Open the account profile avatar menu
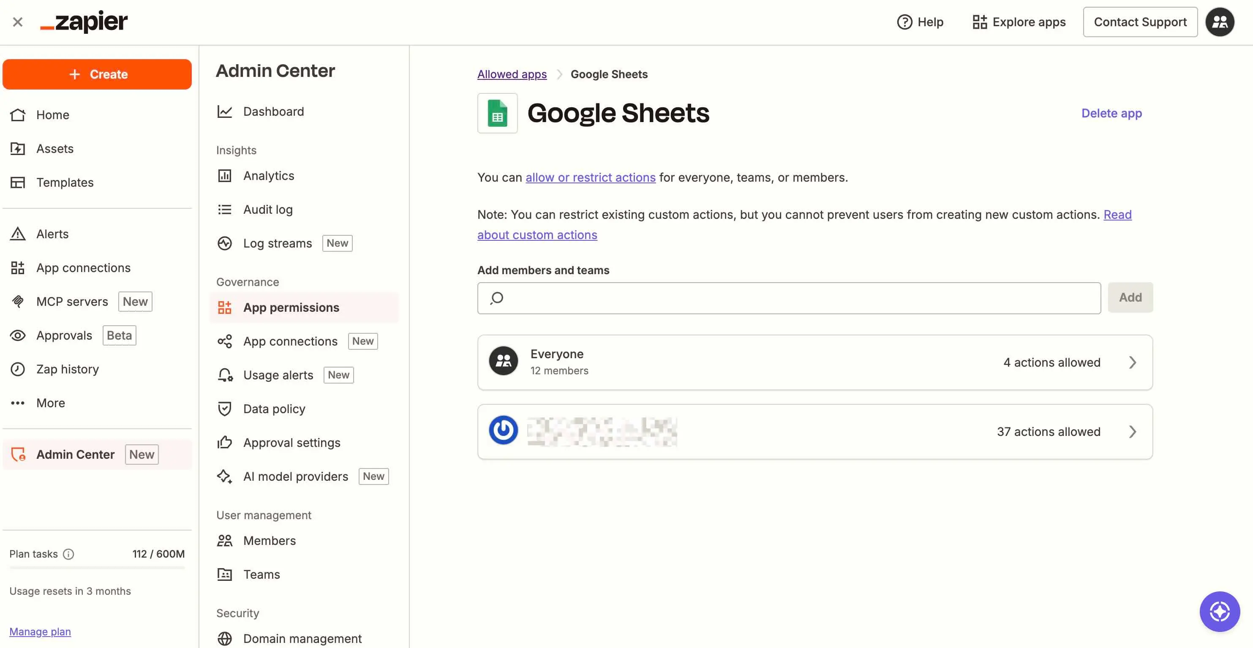The height and width of the screenshot is (648, 1253). click(1220, 22)
